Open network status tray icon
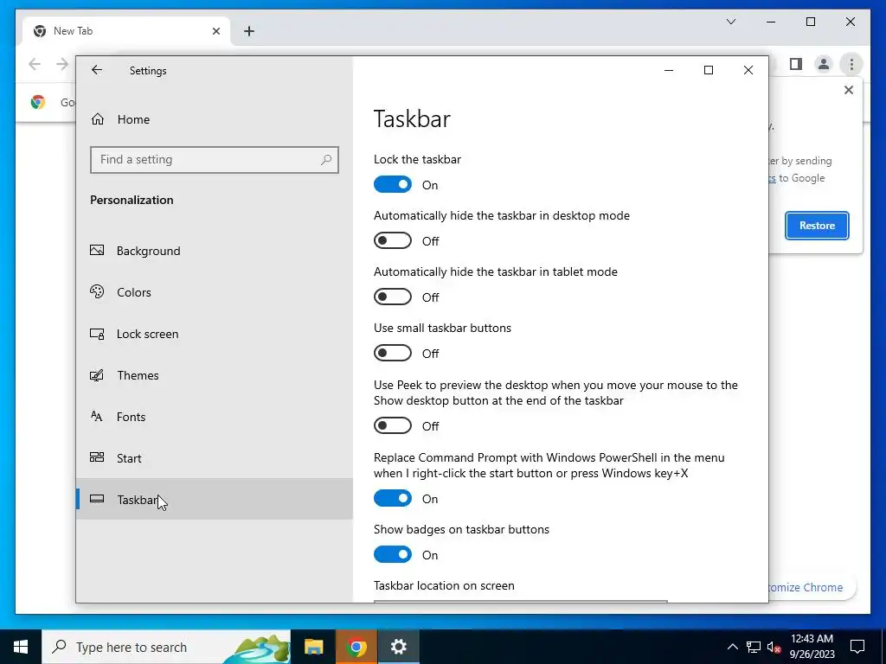886x664 pixels. point(754,647)
